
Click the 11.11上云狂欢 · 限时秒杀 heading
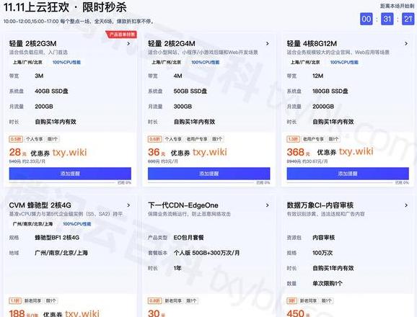65,7
